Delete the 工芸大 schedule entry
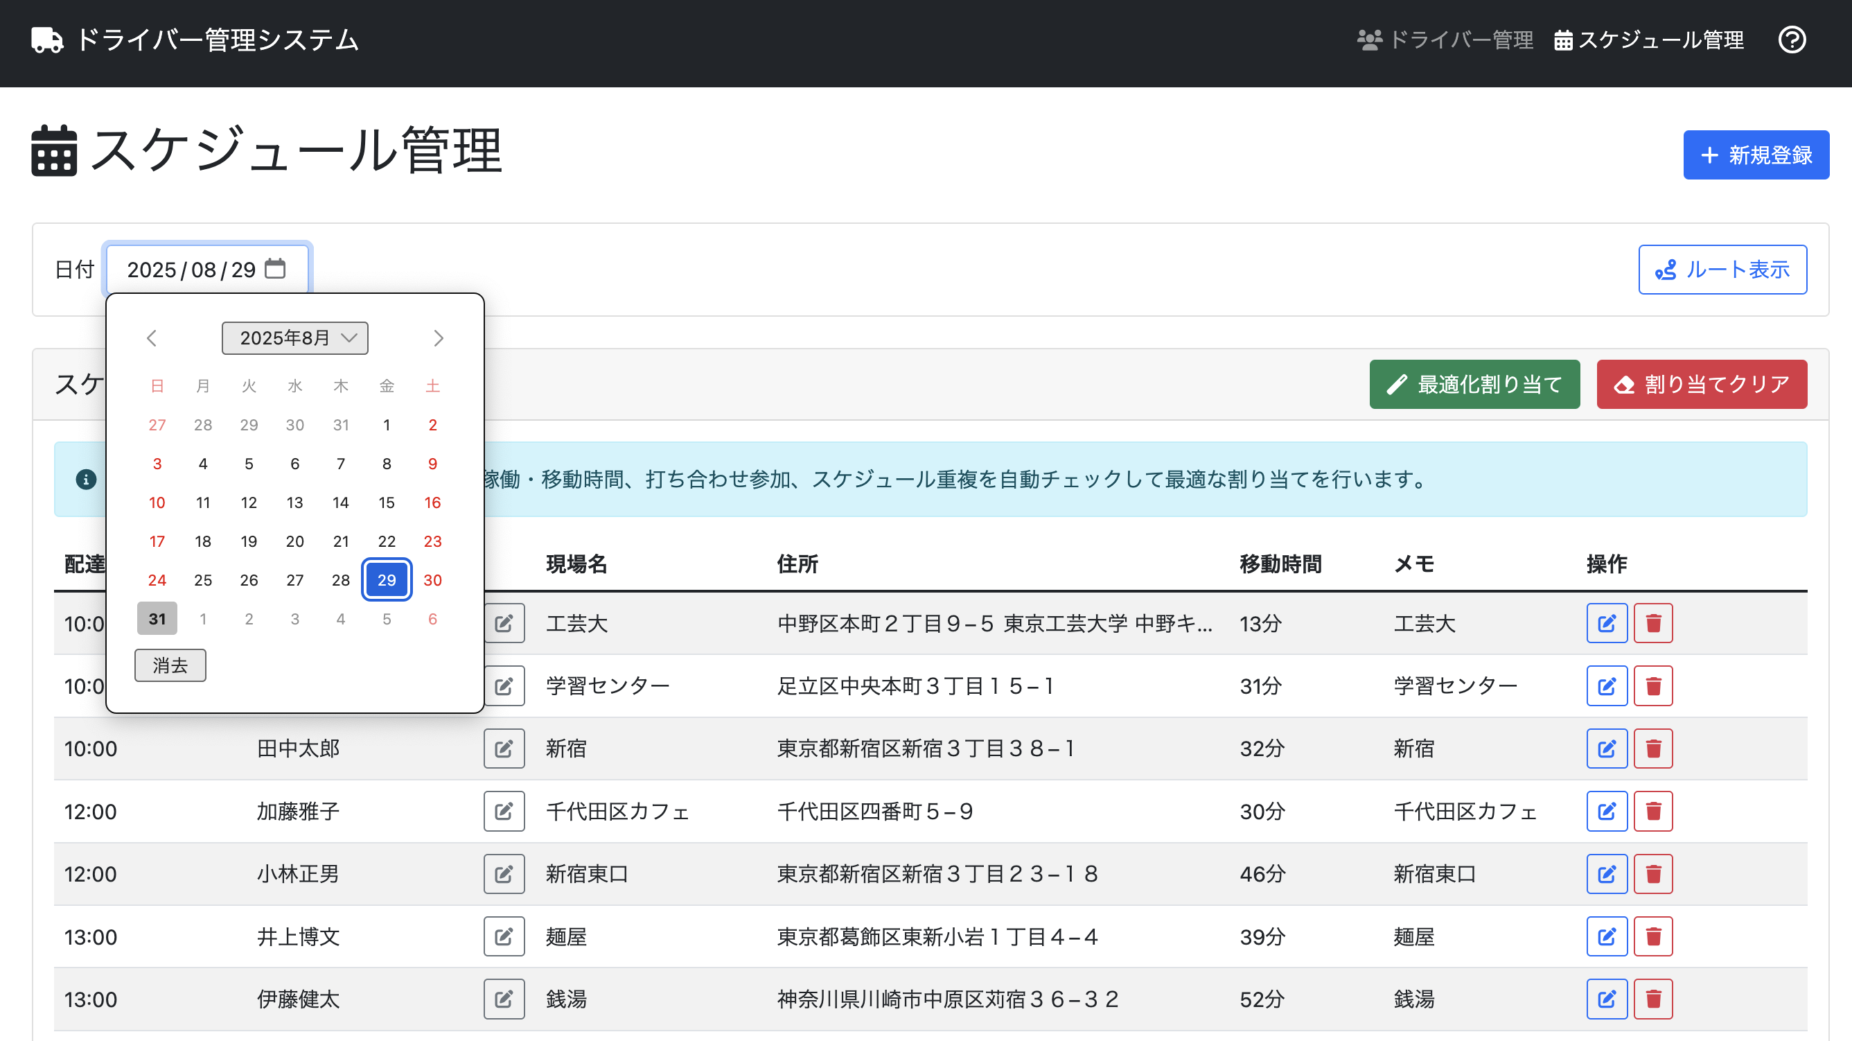This screenshot has height=1041, width=1852. pos(1653,623)
